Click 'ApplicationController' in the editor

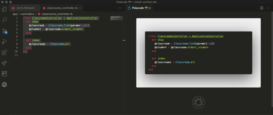(82, 18)
